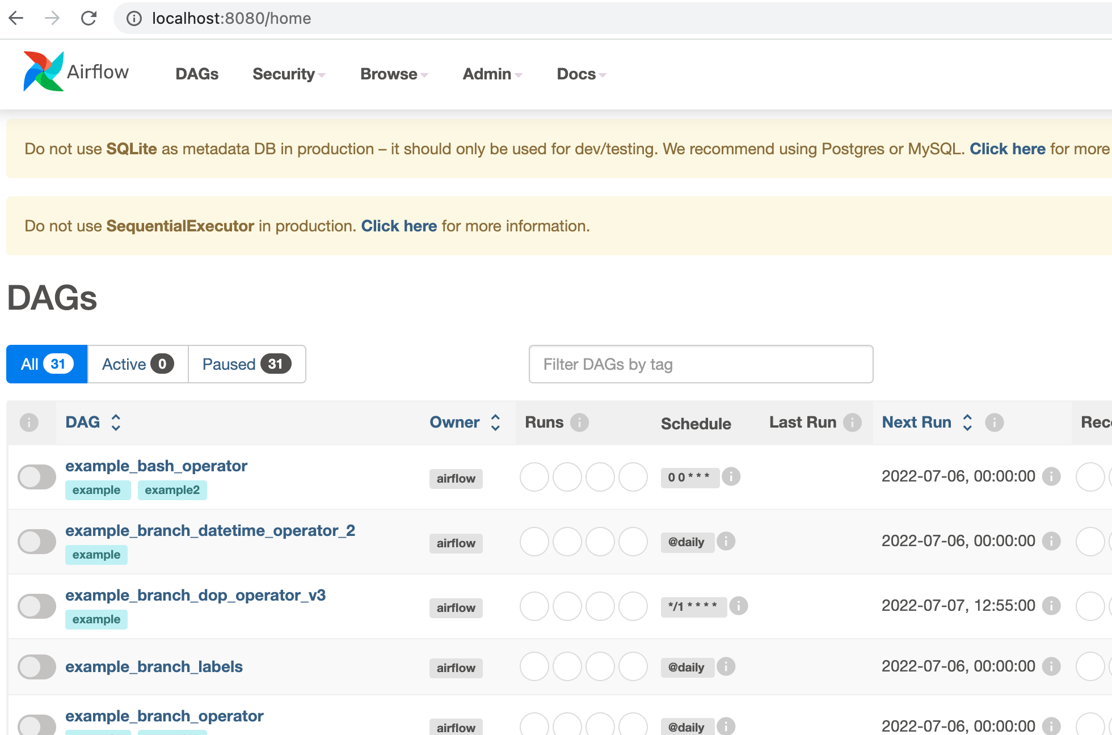Click the browser forward arrow
This screenshot has height=735, width=1112.
[52, 18]
